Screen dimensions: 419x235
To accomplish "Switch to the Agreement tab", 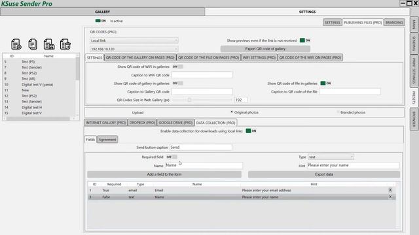I will (107, 139).
